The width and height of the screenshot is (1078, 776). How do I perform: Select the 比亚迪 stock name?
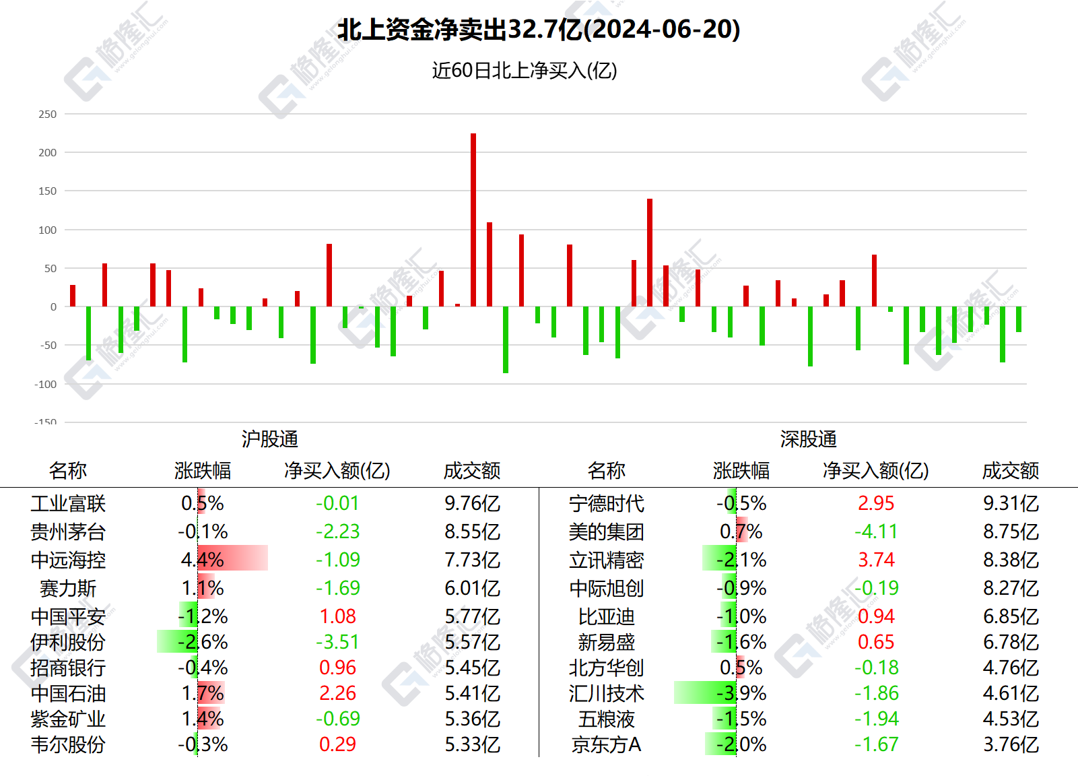click(x=607, y=616)
